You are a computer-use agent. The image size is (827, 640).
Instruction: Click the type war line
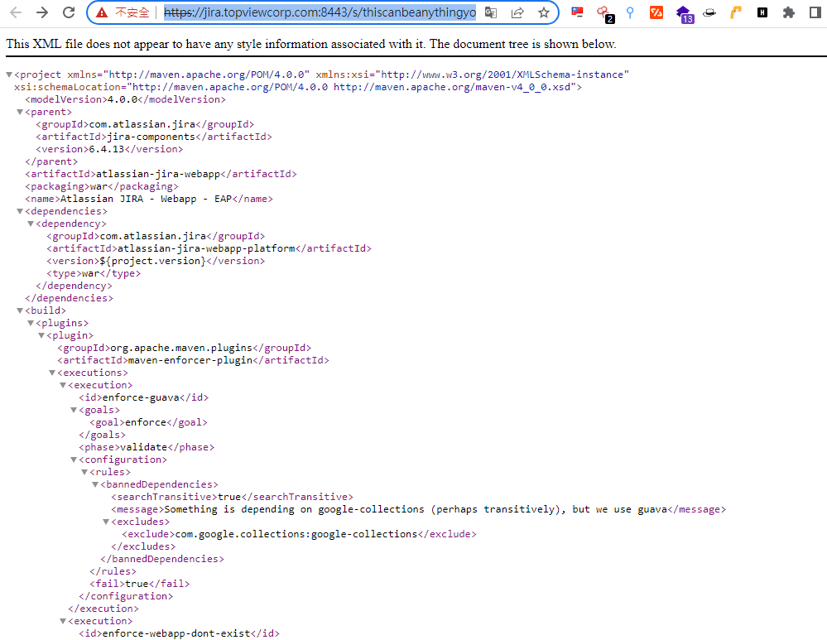94,273
